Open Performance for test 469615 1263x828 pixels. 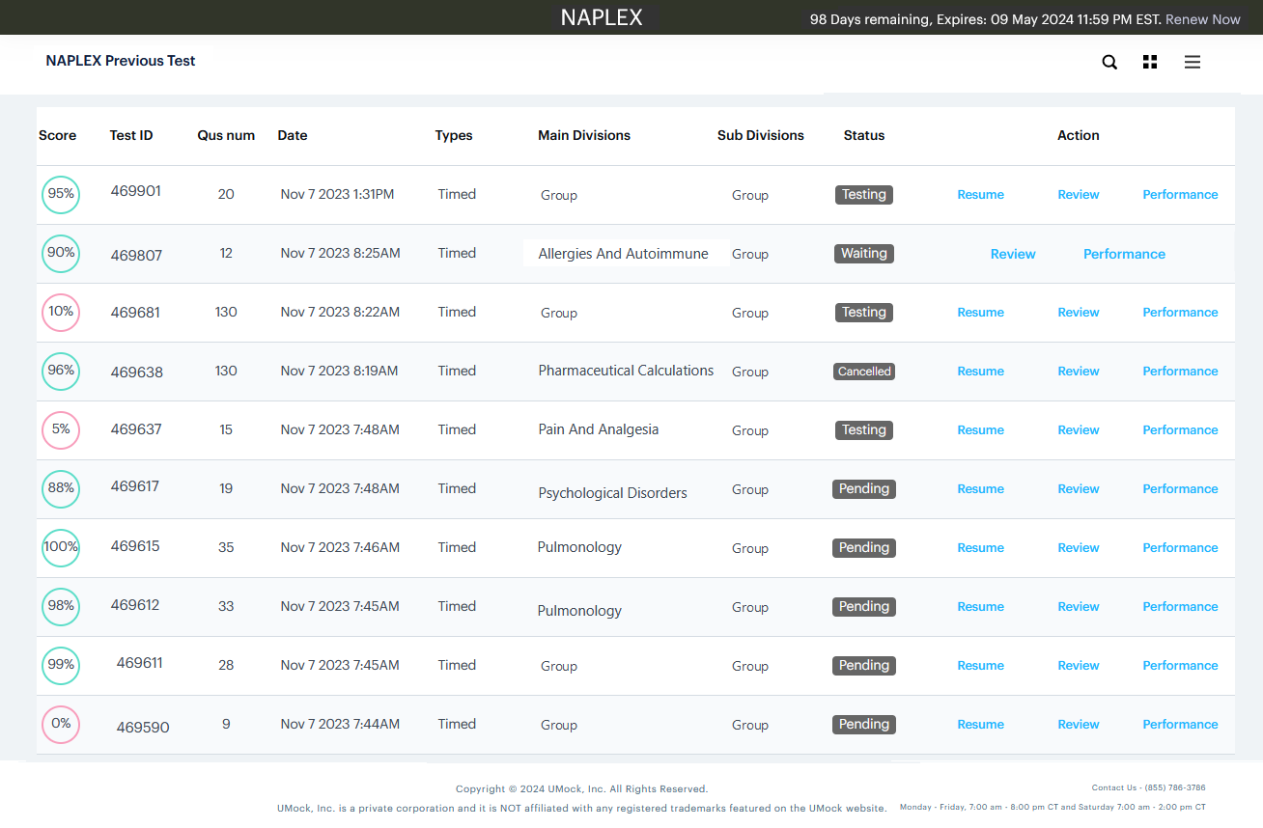[x=1180, y=548]
